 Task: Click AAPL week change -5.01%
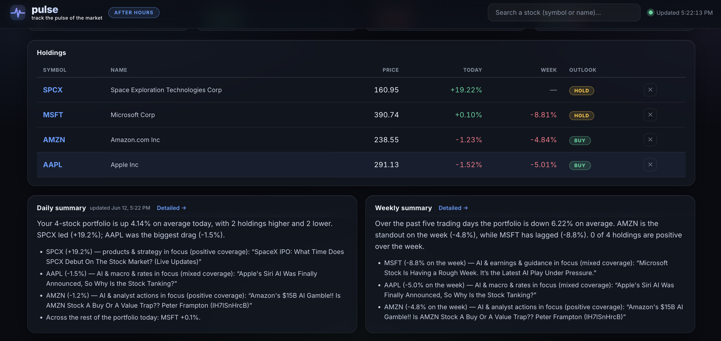pos(543,164)
